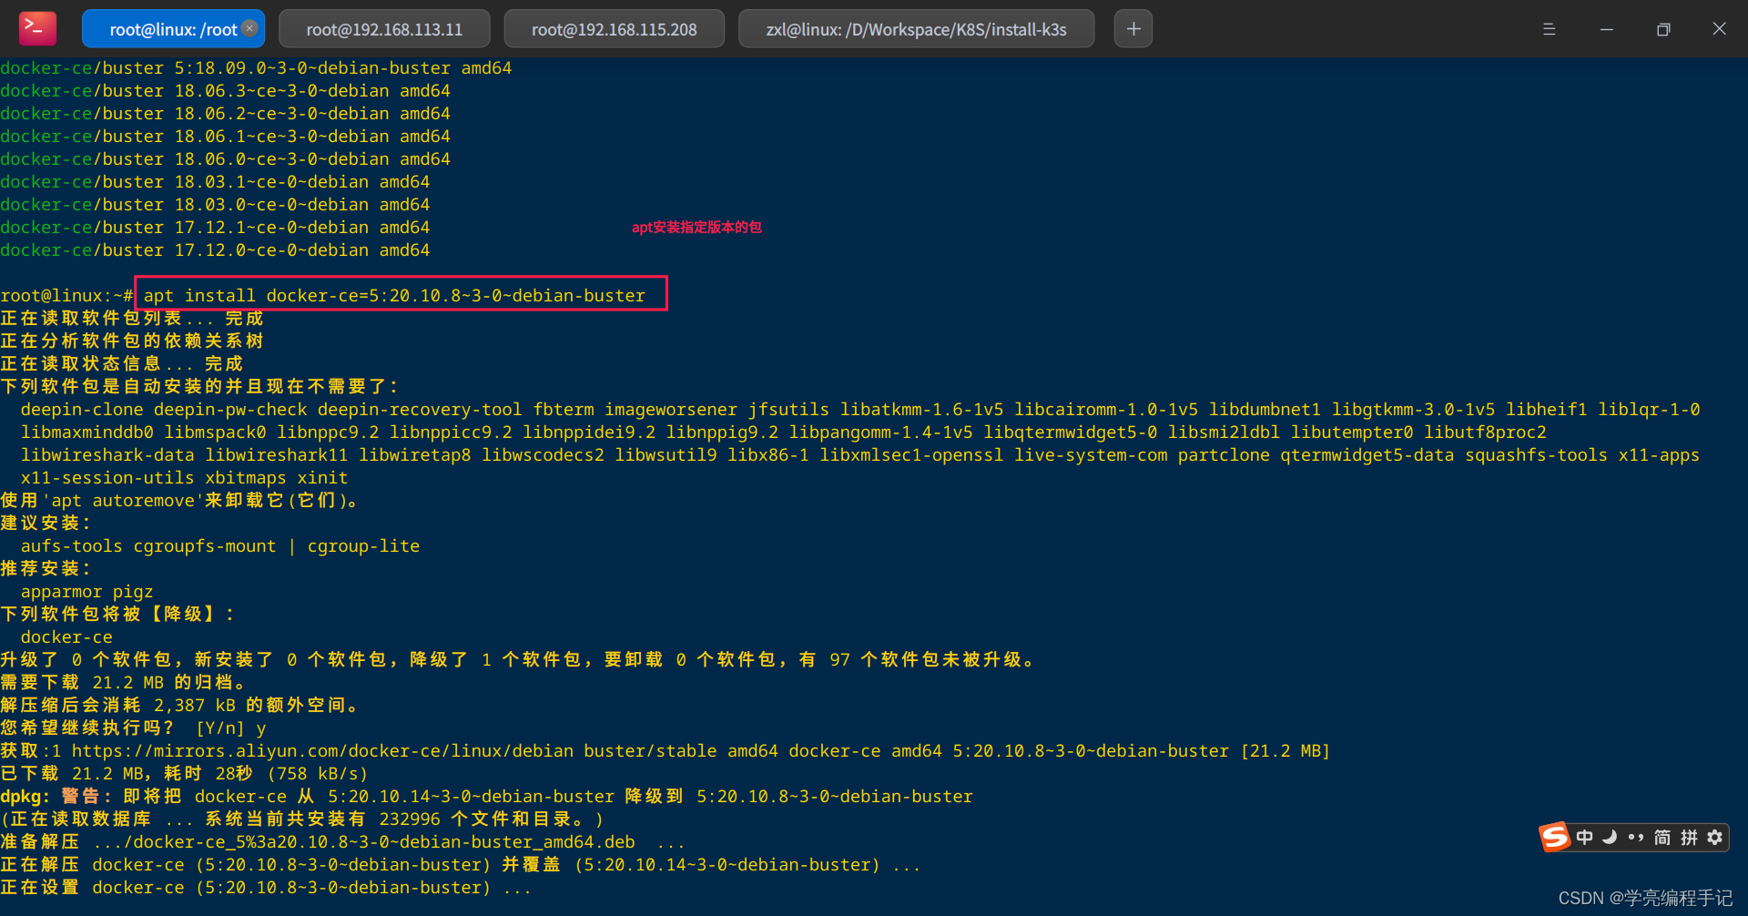Click the Sogou input method logo
The height and width of the screenshot is (916, 1748).
[1555, 837]
